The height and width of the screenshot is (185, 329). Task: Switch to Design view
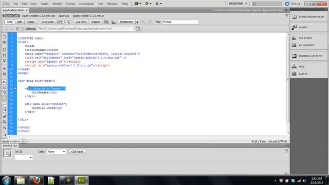pyautogui.click(x=30, y=22)
